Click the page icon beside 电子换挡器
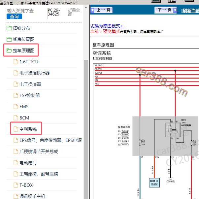Screen dimensions: 199x199 click(x=16, y=84)
